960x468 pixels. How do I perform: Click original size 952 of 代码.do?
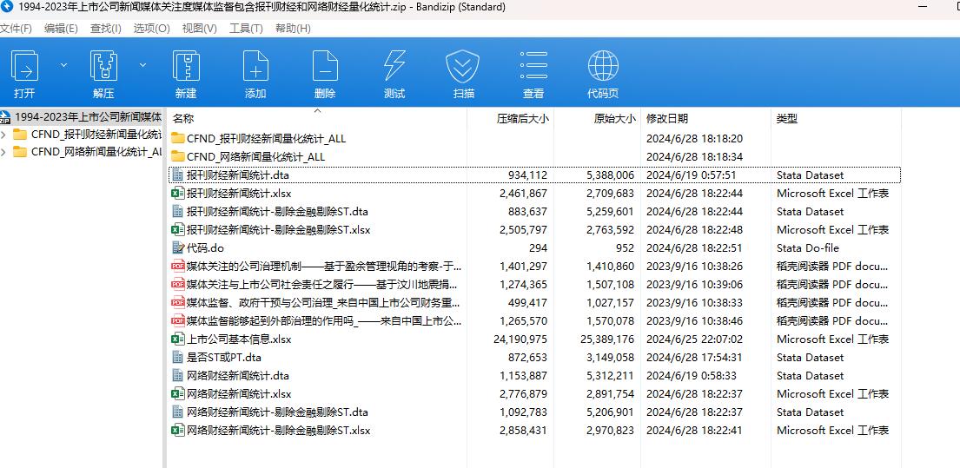tap(626, 247)
